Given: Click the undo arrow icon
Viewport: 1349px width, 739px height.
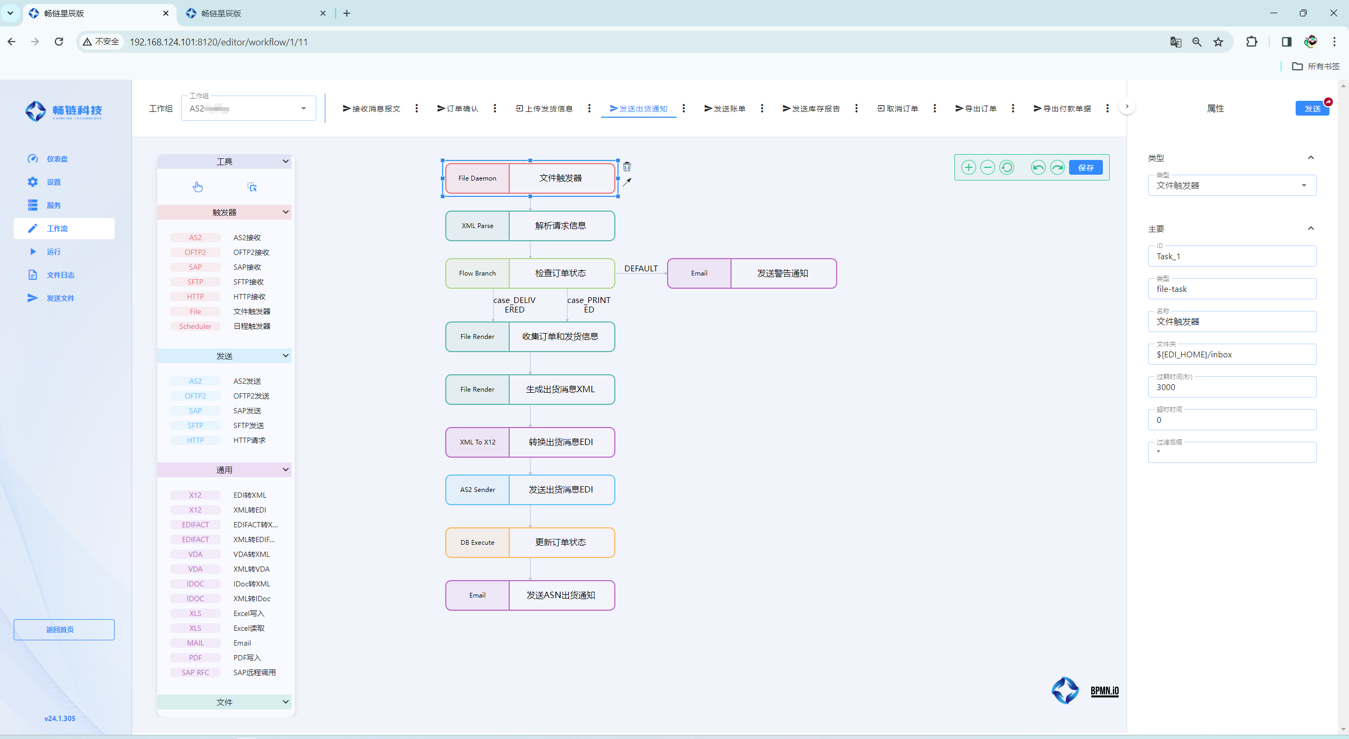Looking at the screenshot, I should (x=1038, y=168).
